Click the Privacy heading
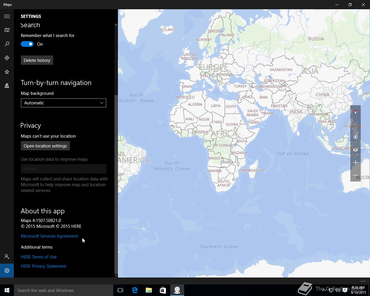Image resolution: width=370 pixels, height=296 pixels. coord(31,125)
